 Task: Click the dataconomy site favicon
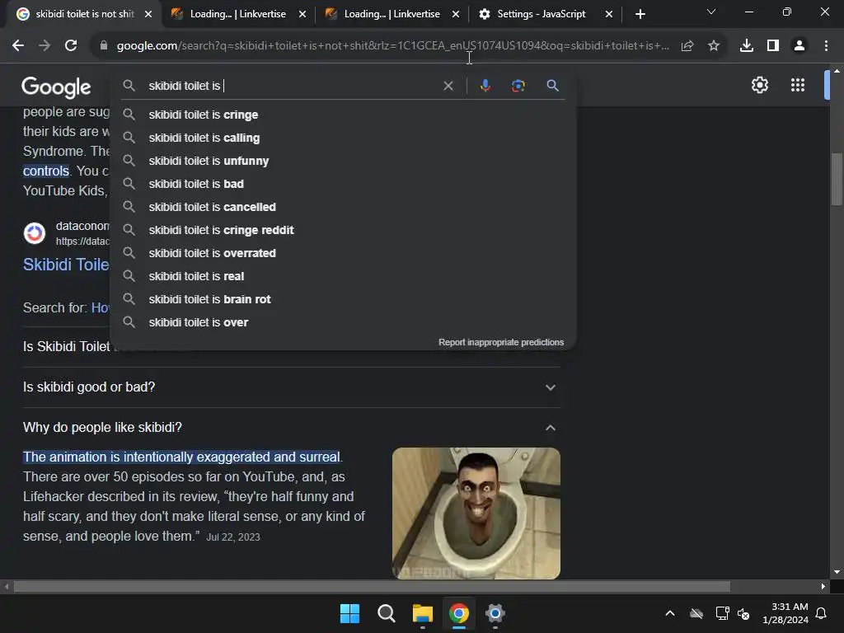click(35, 233)
